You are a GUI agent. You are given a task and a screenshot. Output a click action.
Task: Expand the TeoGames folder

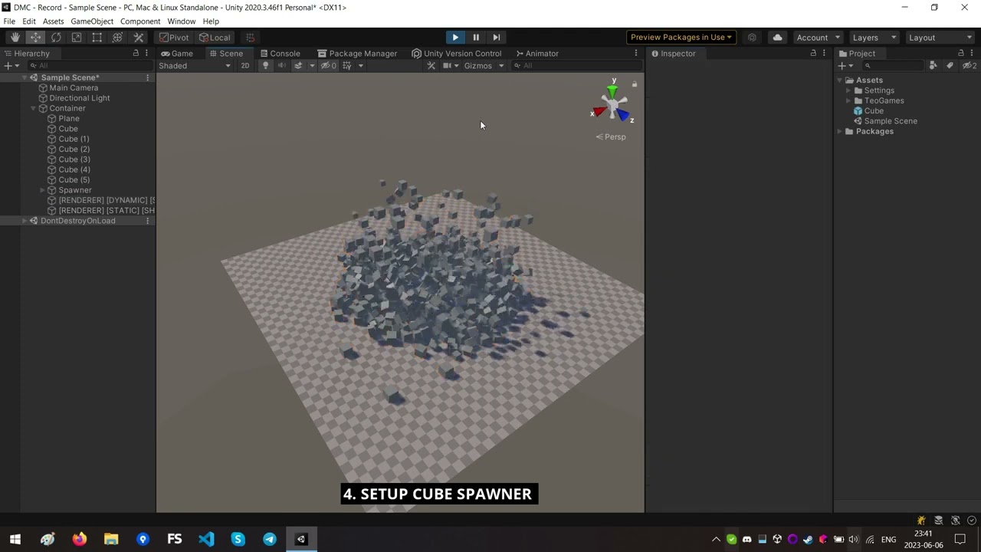(x=848, y=101)
